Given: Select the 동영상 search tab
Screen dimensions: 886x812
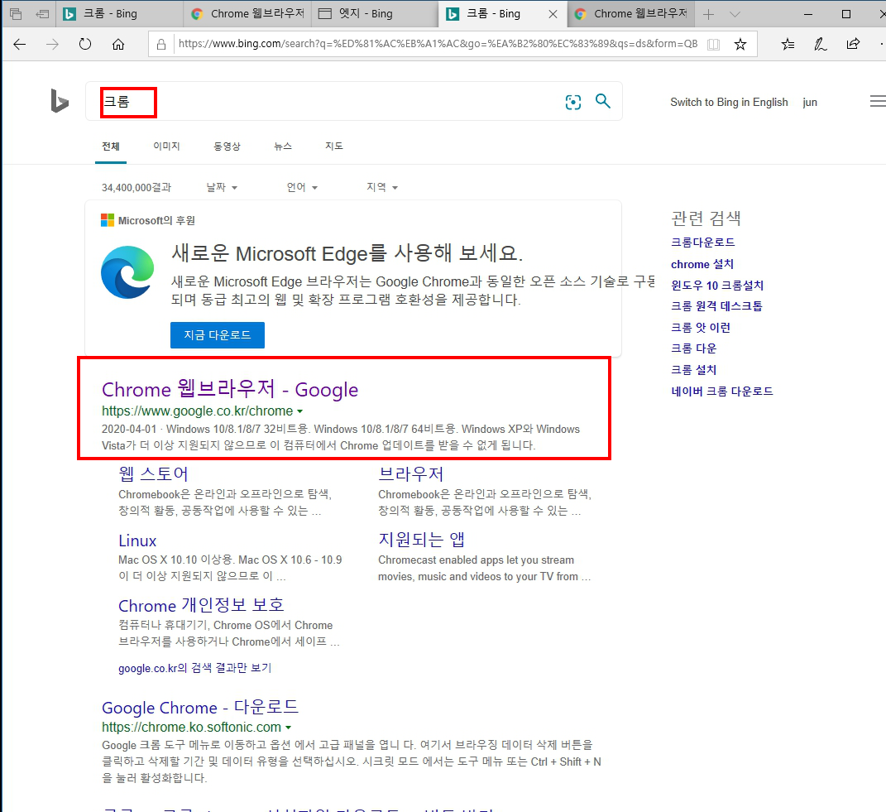Looking at the screenshot, I should [227, 147].
